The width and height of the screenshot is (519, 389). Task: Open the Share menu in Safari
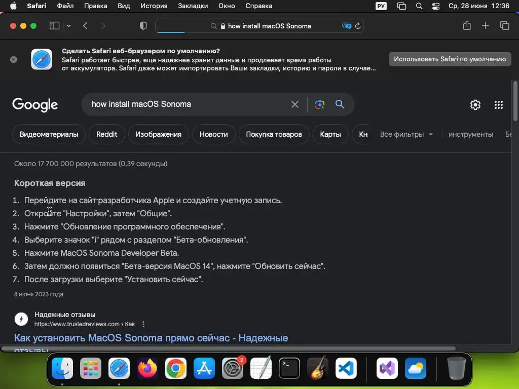tap(467, 25)
